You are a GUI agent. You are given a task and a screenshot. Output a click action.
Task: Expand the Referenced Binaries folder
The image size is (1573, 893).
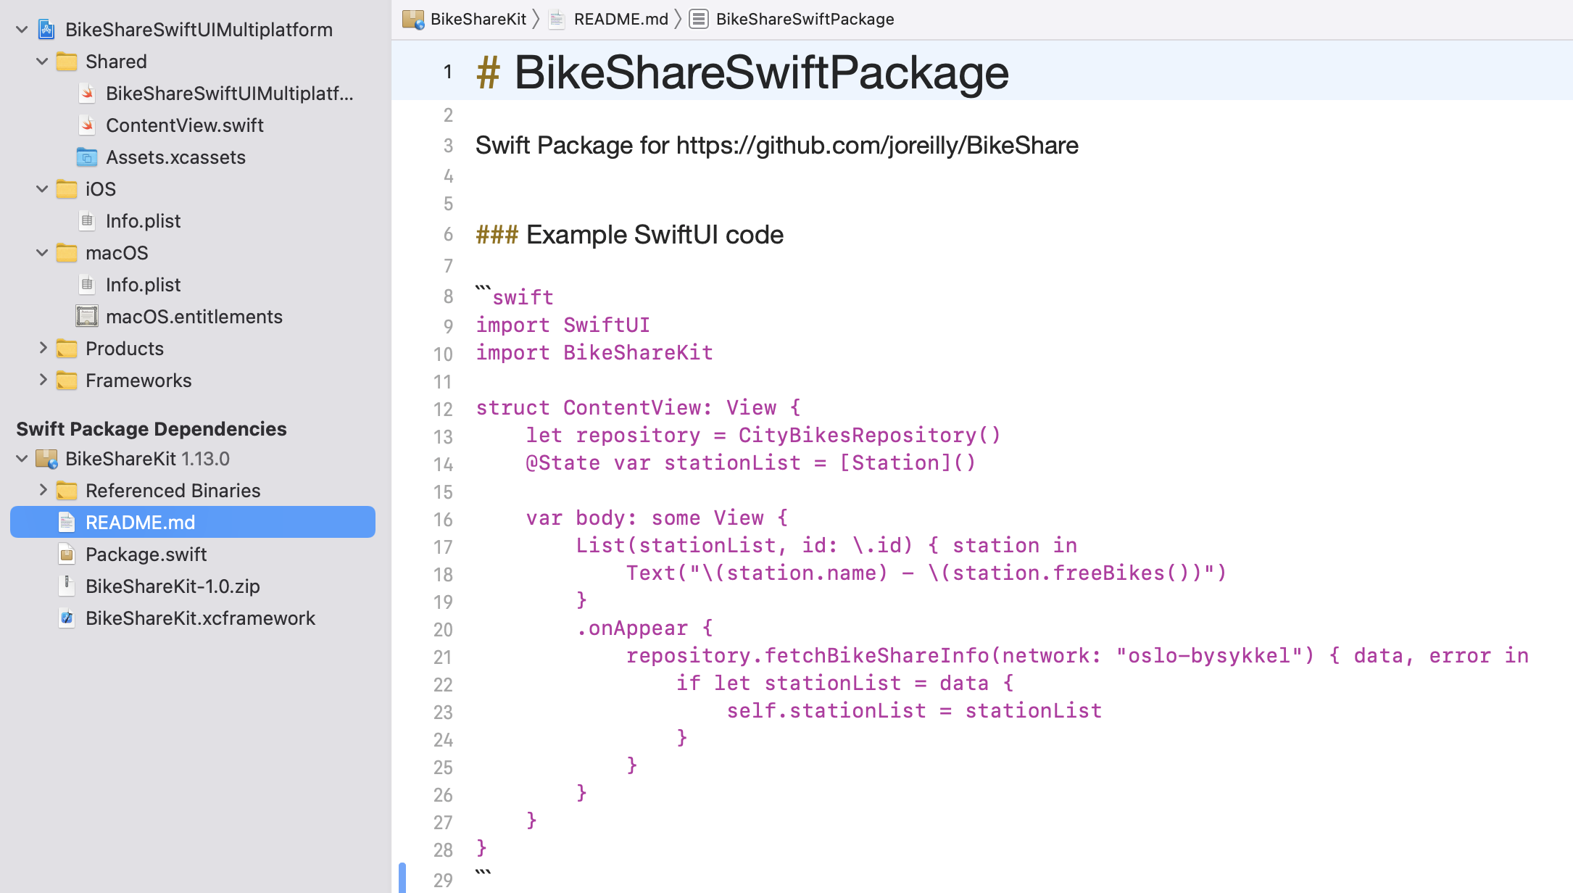[x=42, y=491]
